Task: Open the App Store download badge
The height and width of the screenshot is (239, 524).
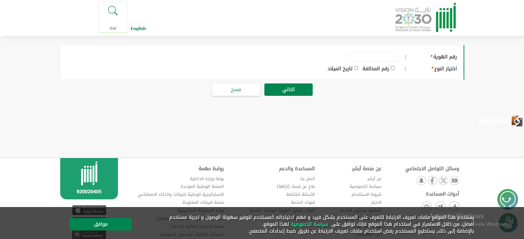Action: pos(89,211)
